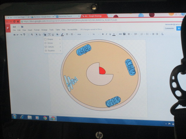Screen dimensions: 186x139
Task: Click the Print icon in toolbar
Action: click(x=15, y=34)
